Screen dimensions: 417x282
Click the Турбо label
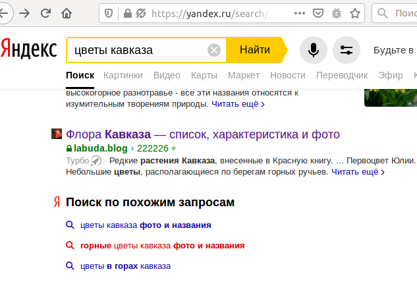pos(77,160)
